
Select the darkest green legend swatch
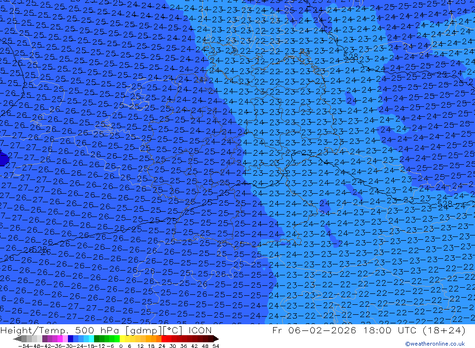(x=96, y=339)
